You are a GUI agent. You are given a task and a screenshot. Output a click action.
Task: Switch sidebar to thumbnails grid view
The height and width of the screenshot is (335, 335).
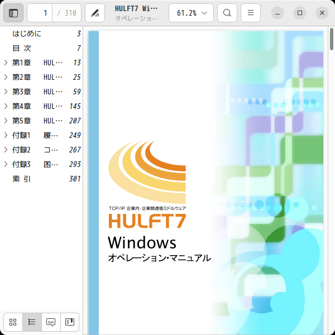coord(13,322)
